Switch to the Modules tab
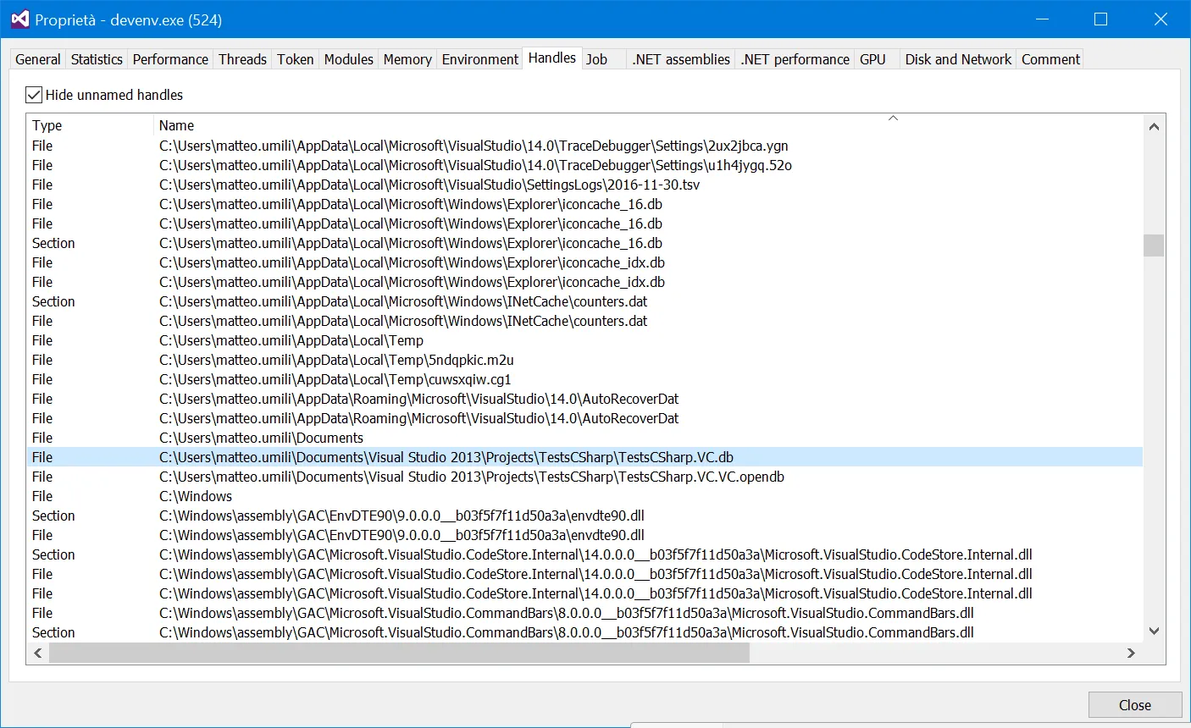The width and height of the screenshot is (1191, 728). coord(349,59)
